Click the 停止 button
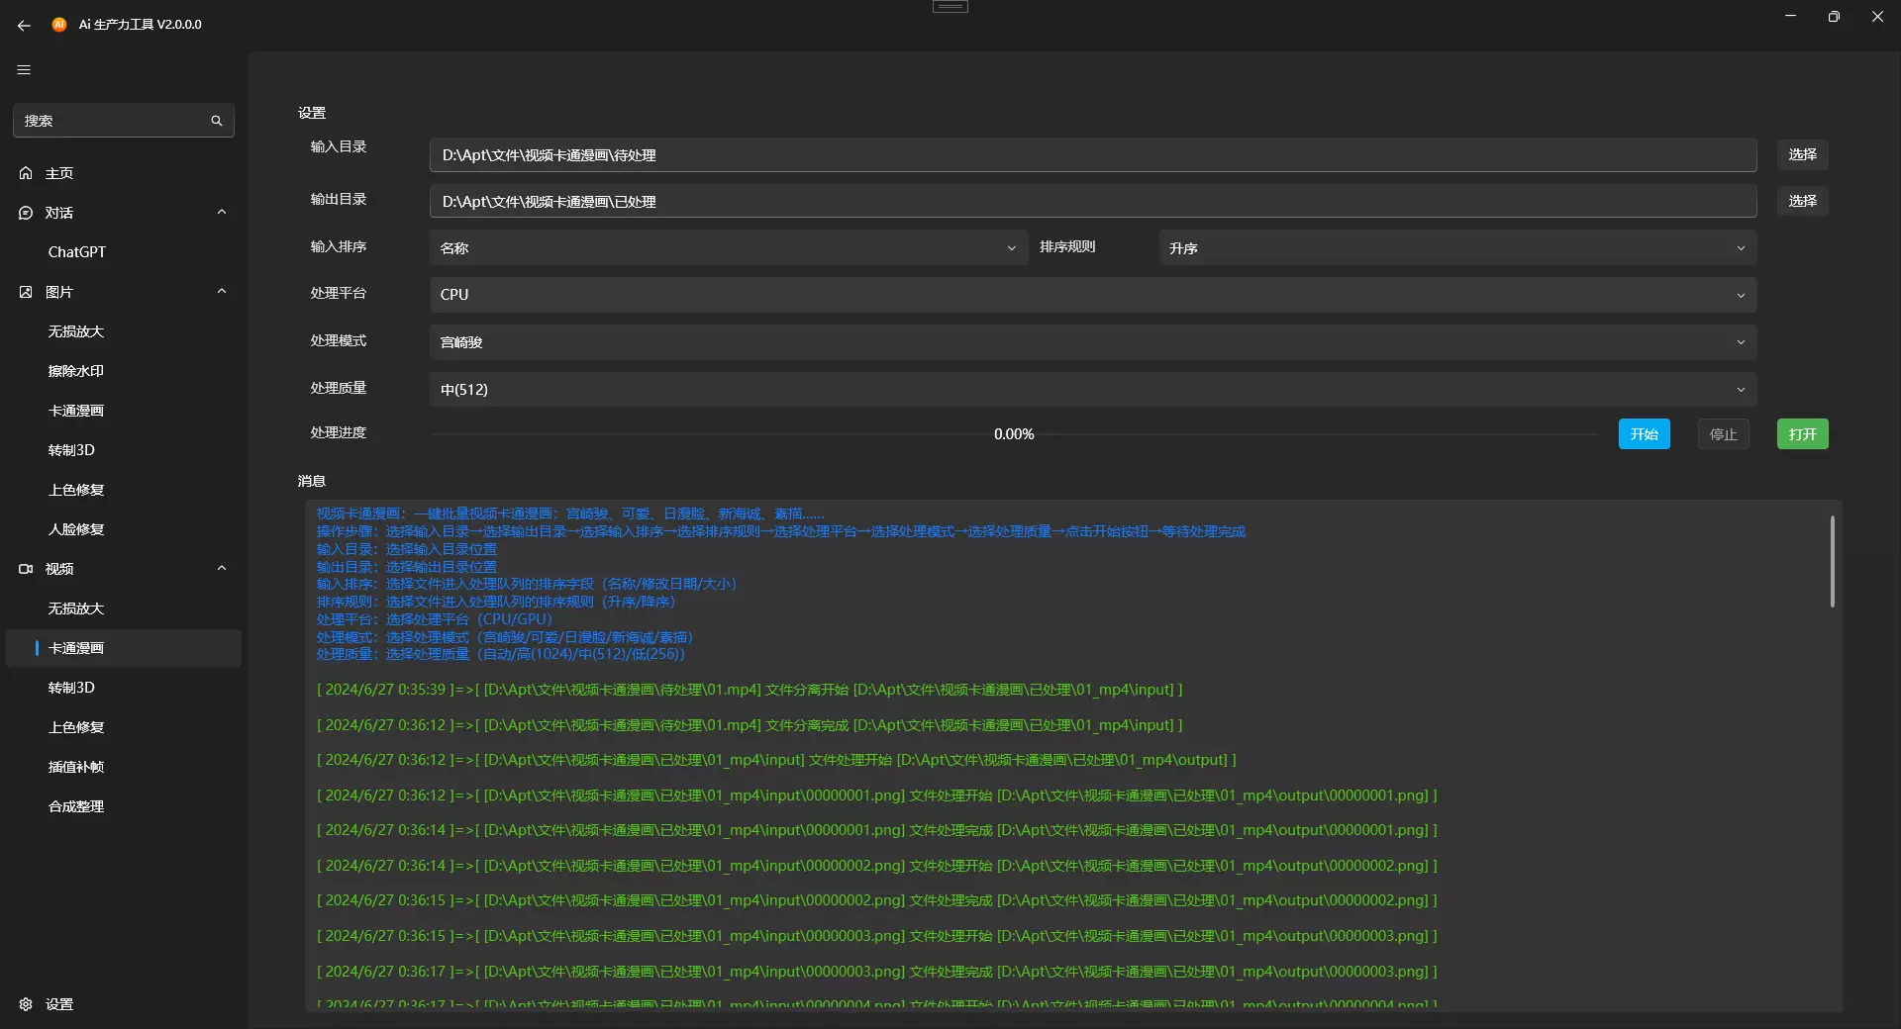Image resolution: width=1901 pixels, height=1029 pixels. point(1723,434)
